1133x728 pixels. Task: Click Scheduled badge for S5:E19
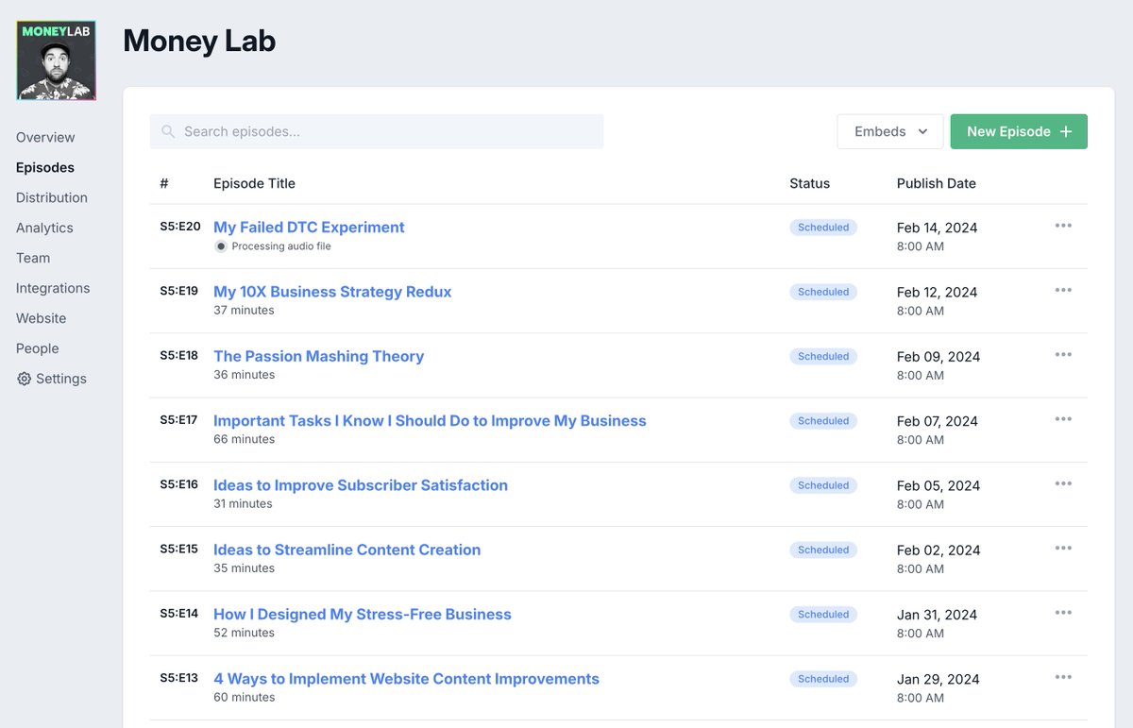823,292
